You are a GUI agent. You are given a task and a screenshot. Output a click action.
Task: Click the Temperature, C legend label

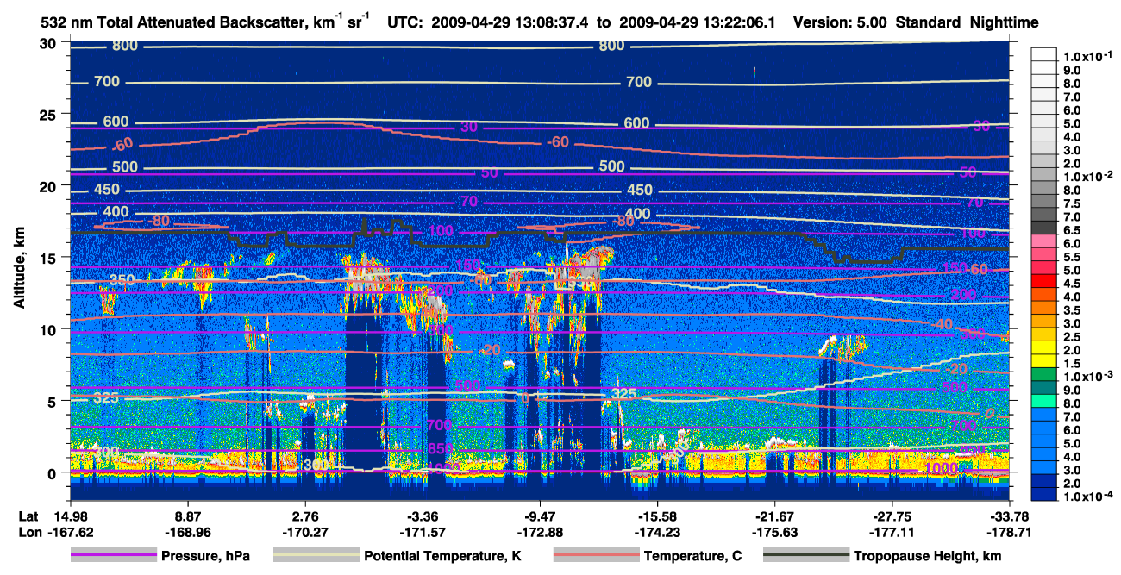coord(692,556)
